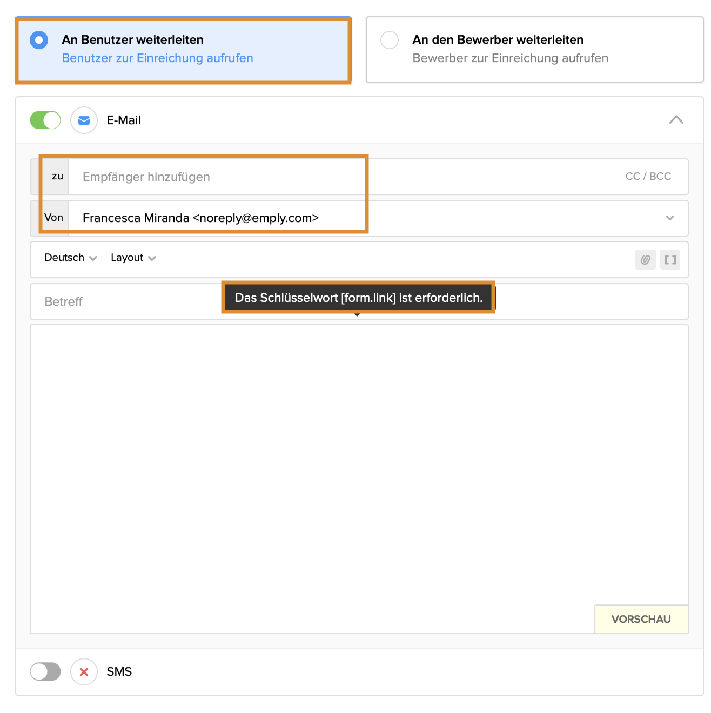Select the 'An Benutzer weiterleiten' radio button
711x713 pixels.
tap(39, 41)
